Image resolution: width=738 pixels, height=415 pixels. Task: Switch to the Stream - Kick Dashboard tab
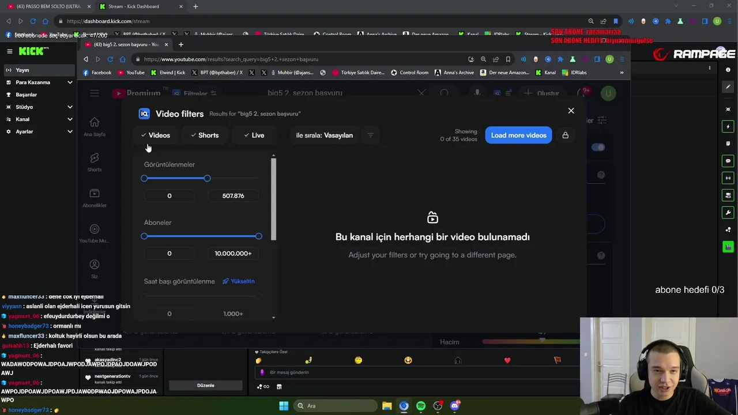(141, 6)
